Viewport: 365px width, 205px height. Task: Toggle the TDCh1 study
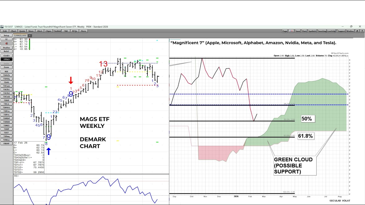[x=6, y=89]
